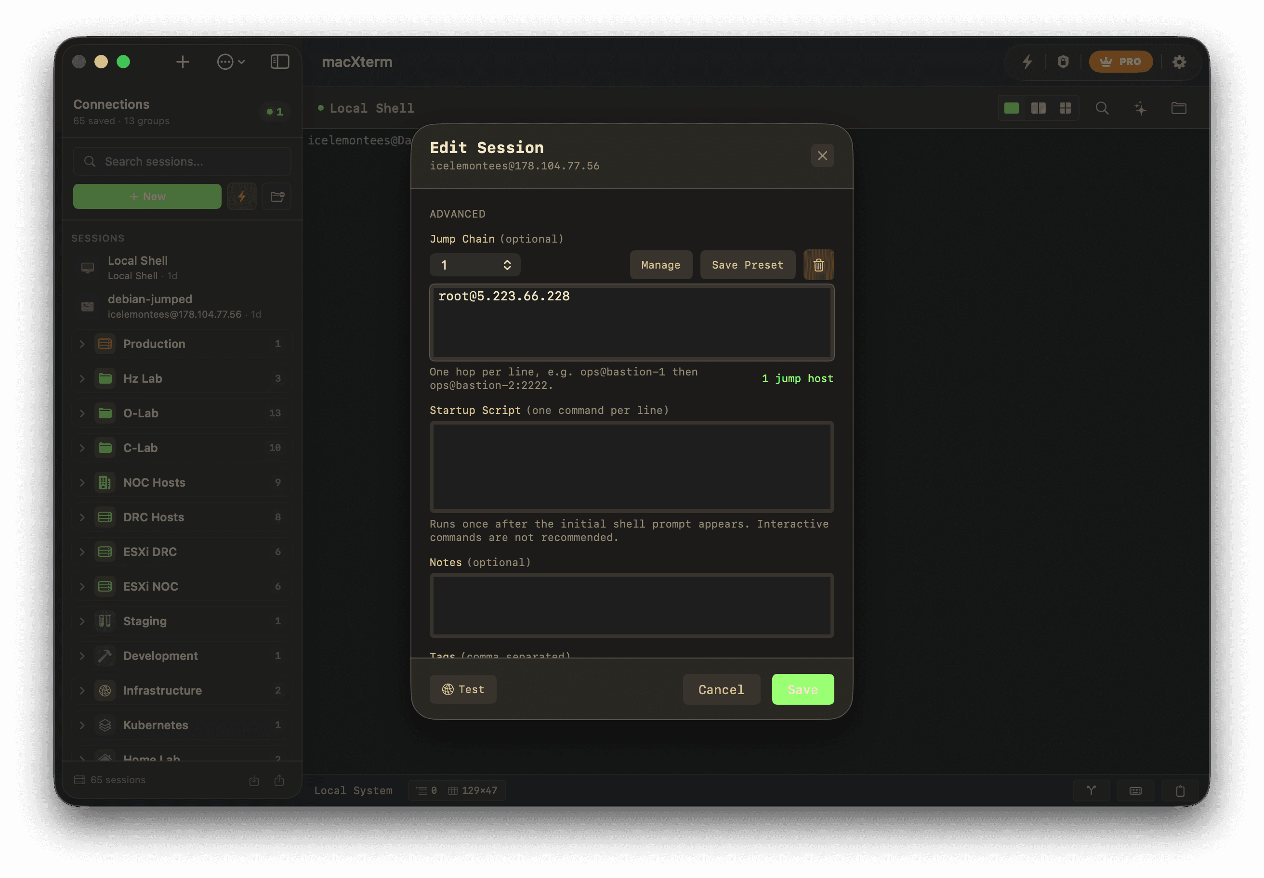This screenshot has height=878, width=1264.
Task: Click the Test connection button
Action: [x=463, y=689]
